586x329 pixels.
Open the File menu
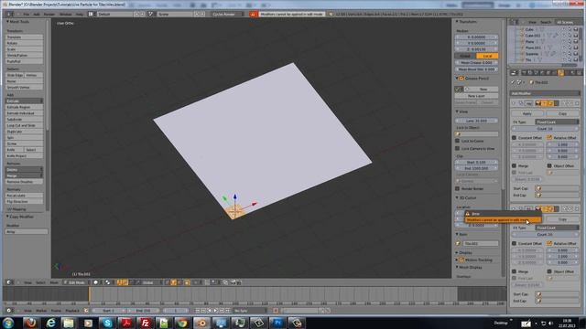click(27, 15)
